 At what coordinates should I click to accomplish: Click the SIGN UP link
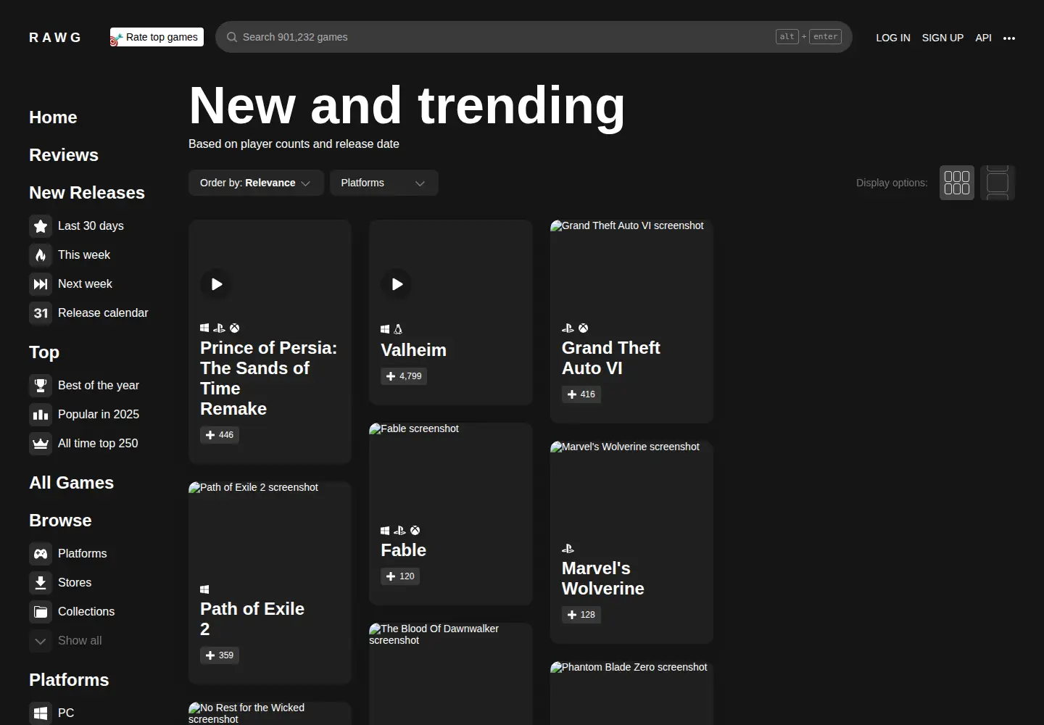click(942, 38)
